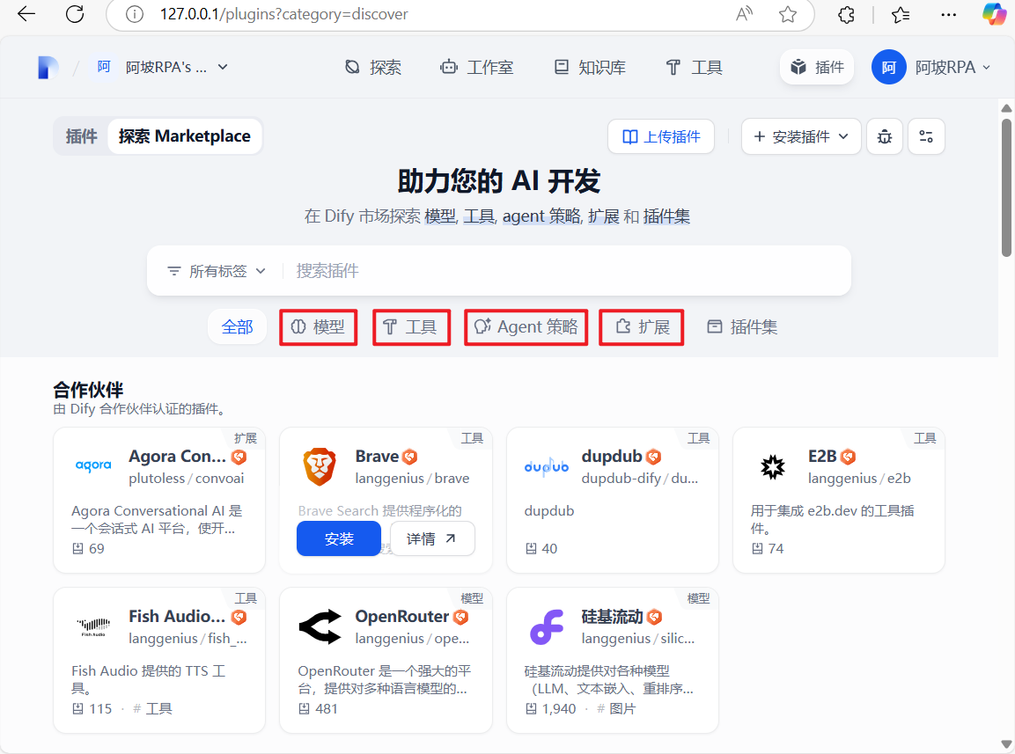Image resolution: width=1015 pixels, height=754 pixels.
Task: Click the Brave lion logo
Action: (320, 466)
